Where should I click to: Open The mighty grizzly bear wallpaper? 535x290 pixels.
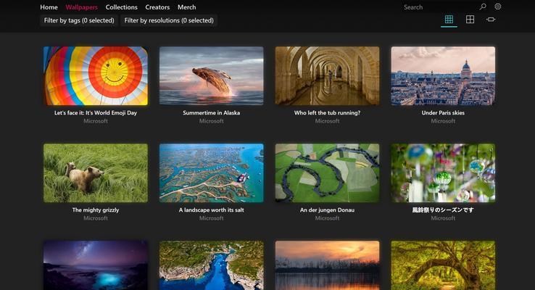click(96, 173)
